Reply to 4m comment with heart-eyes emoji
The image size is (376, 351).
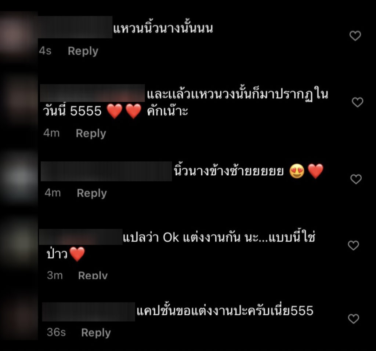click(92, 193)
